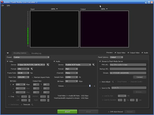Viewport: 154px width, 115px height.
Task: Enable the Crop checkbox
Action: [9, 96]
